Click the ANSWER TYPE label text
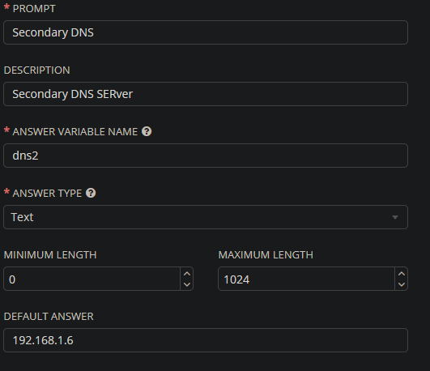Viewport: 430px width, 371px height. click(x=47, y=193)
